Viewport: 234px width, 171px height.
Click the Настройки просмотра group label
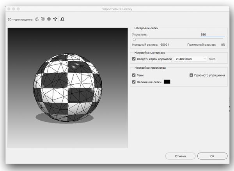click(150, 68)
